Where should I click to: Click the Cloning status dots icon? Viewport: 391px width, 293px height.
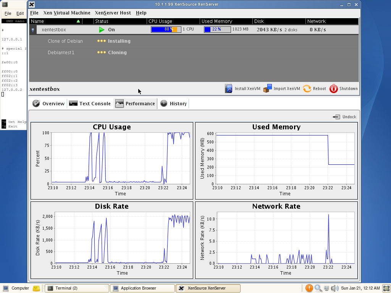click(102, 52)
